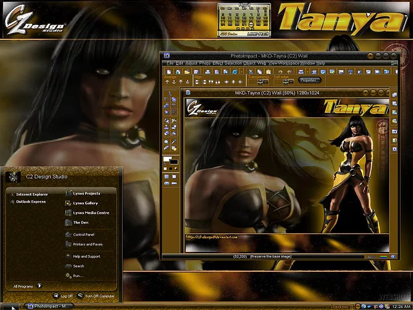Click the swap foreground/background colors toggle
This screenshot has height=310, width=413.
pos(165,163)
